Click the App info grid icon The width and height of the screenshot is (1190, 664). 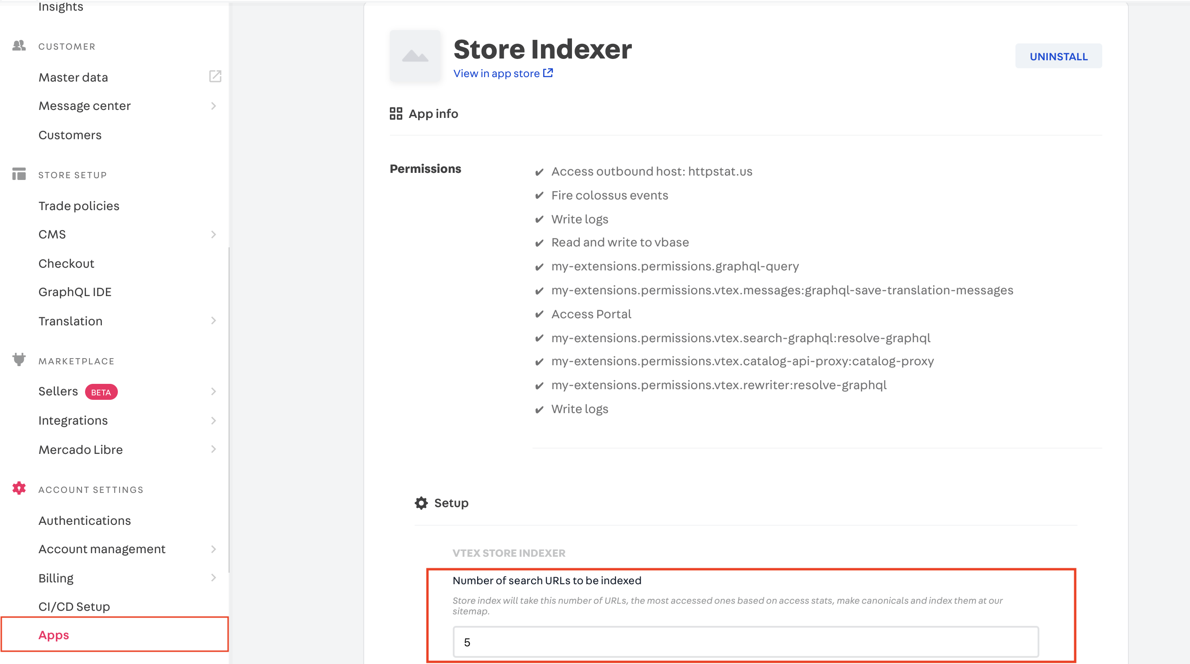pyautogui.click(x=396, y=113)
